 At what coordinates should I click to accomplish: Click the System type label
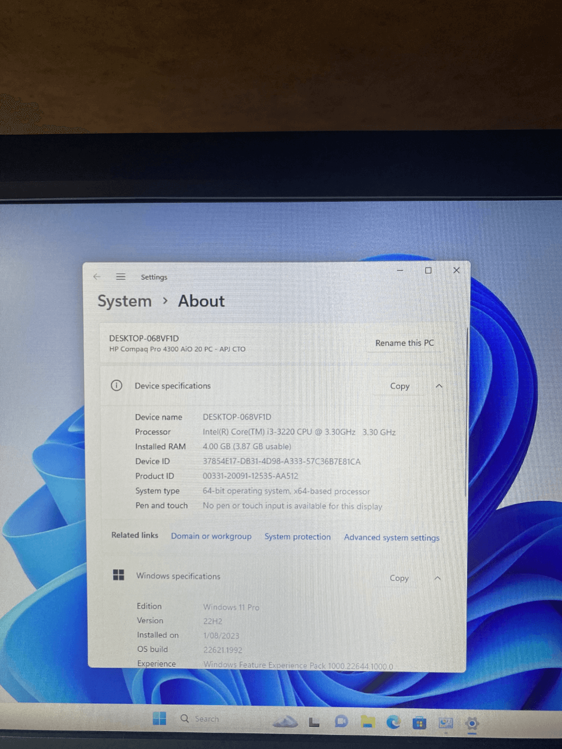coord(157,491)
